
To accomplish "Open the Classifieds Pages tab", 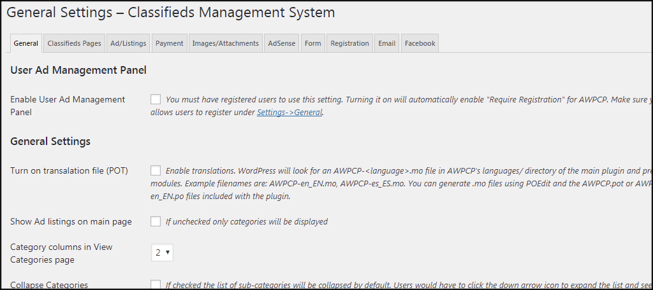I will point(74,43).
